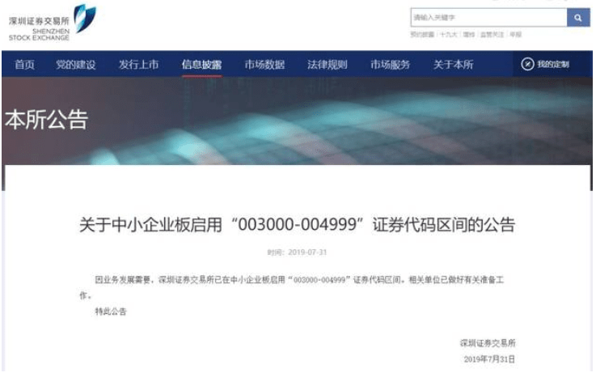Open the 关于本所 menu item

[x=453, y=64]
